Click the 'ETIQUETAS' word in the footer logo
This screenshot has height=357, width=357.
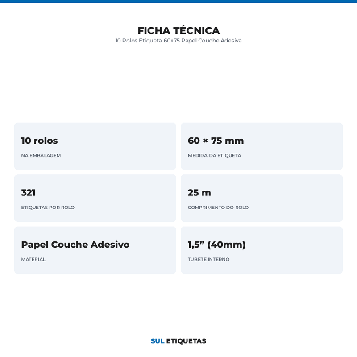(x=186, y=341)
